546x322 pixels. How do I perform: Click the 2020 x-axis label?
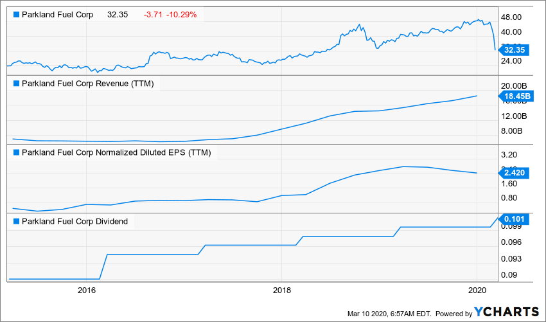point(477,290)
